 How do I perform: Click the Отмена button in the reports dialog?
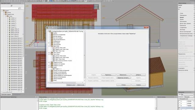(123, 85)
